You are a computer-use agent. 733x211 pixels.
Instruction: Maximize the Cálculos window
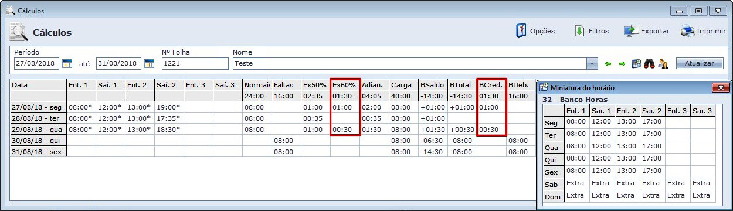click(x=698, y=11)
